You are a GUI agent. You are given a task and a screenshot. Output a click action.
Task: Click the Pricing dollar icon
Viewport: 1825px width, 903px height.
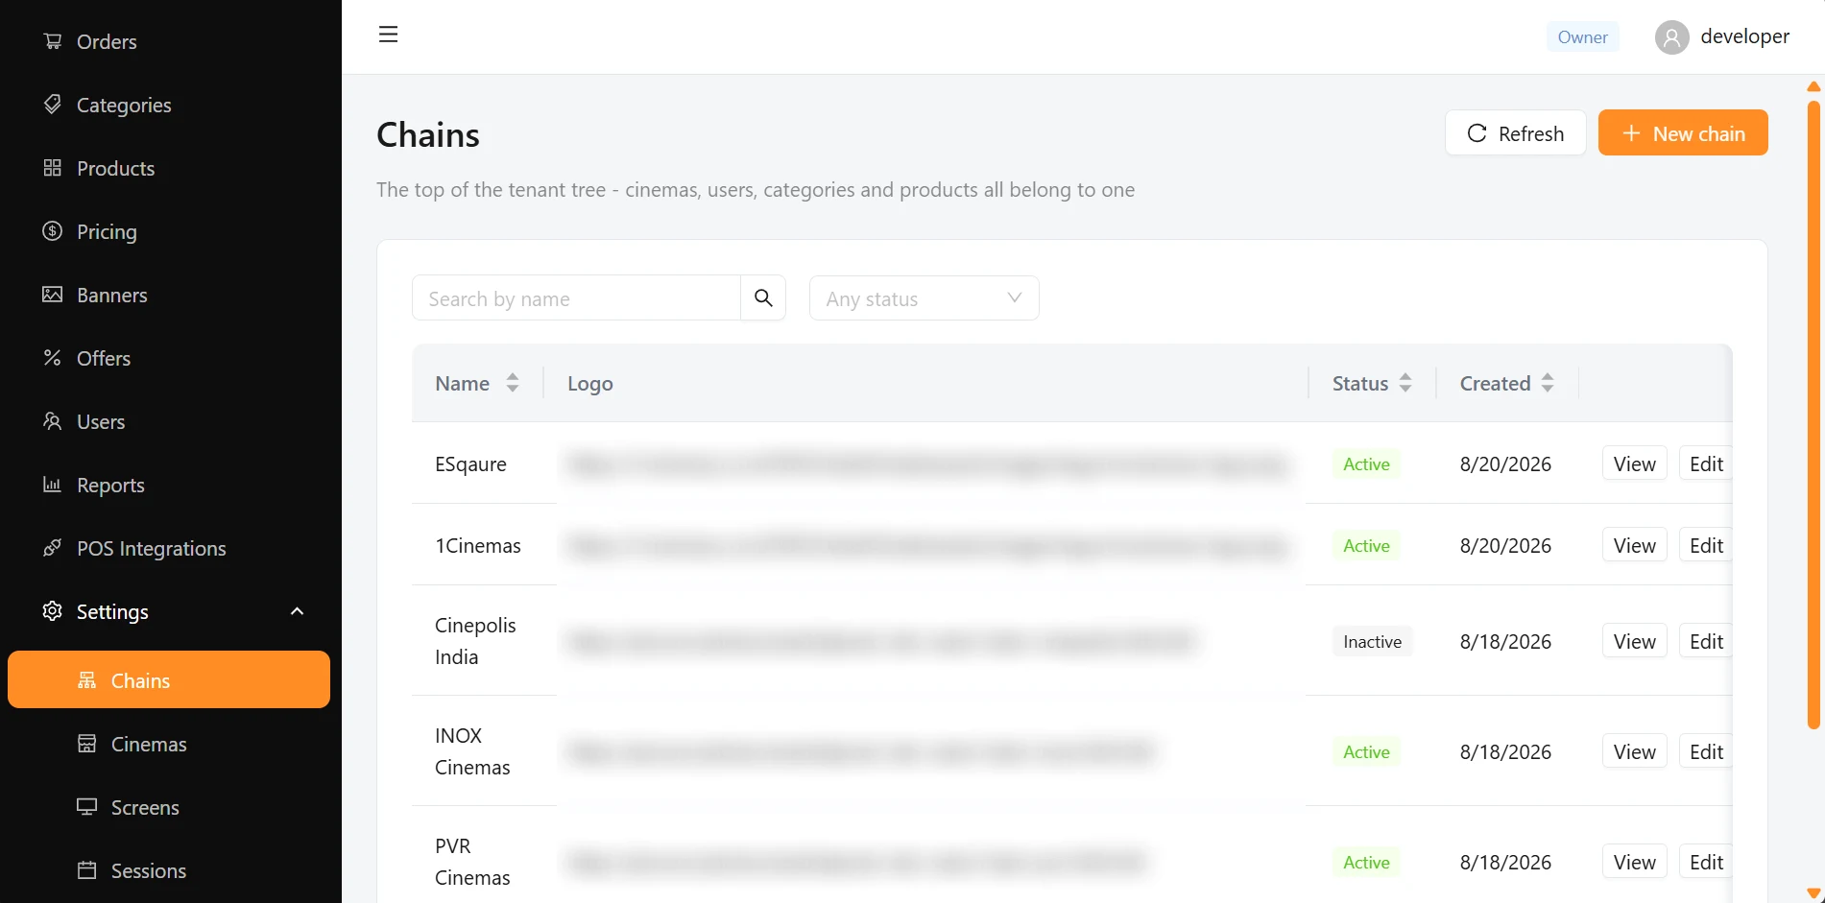coord(53,231)
